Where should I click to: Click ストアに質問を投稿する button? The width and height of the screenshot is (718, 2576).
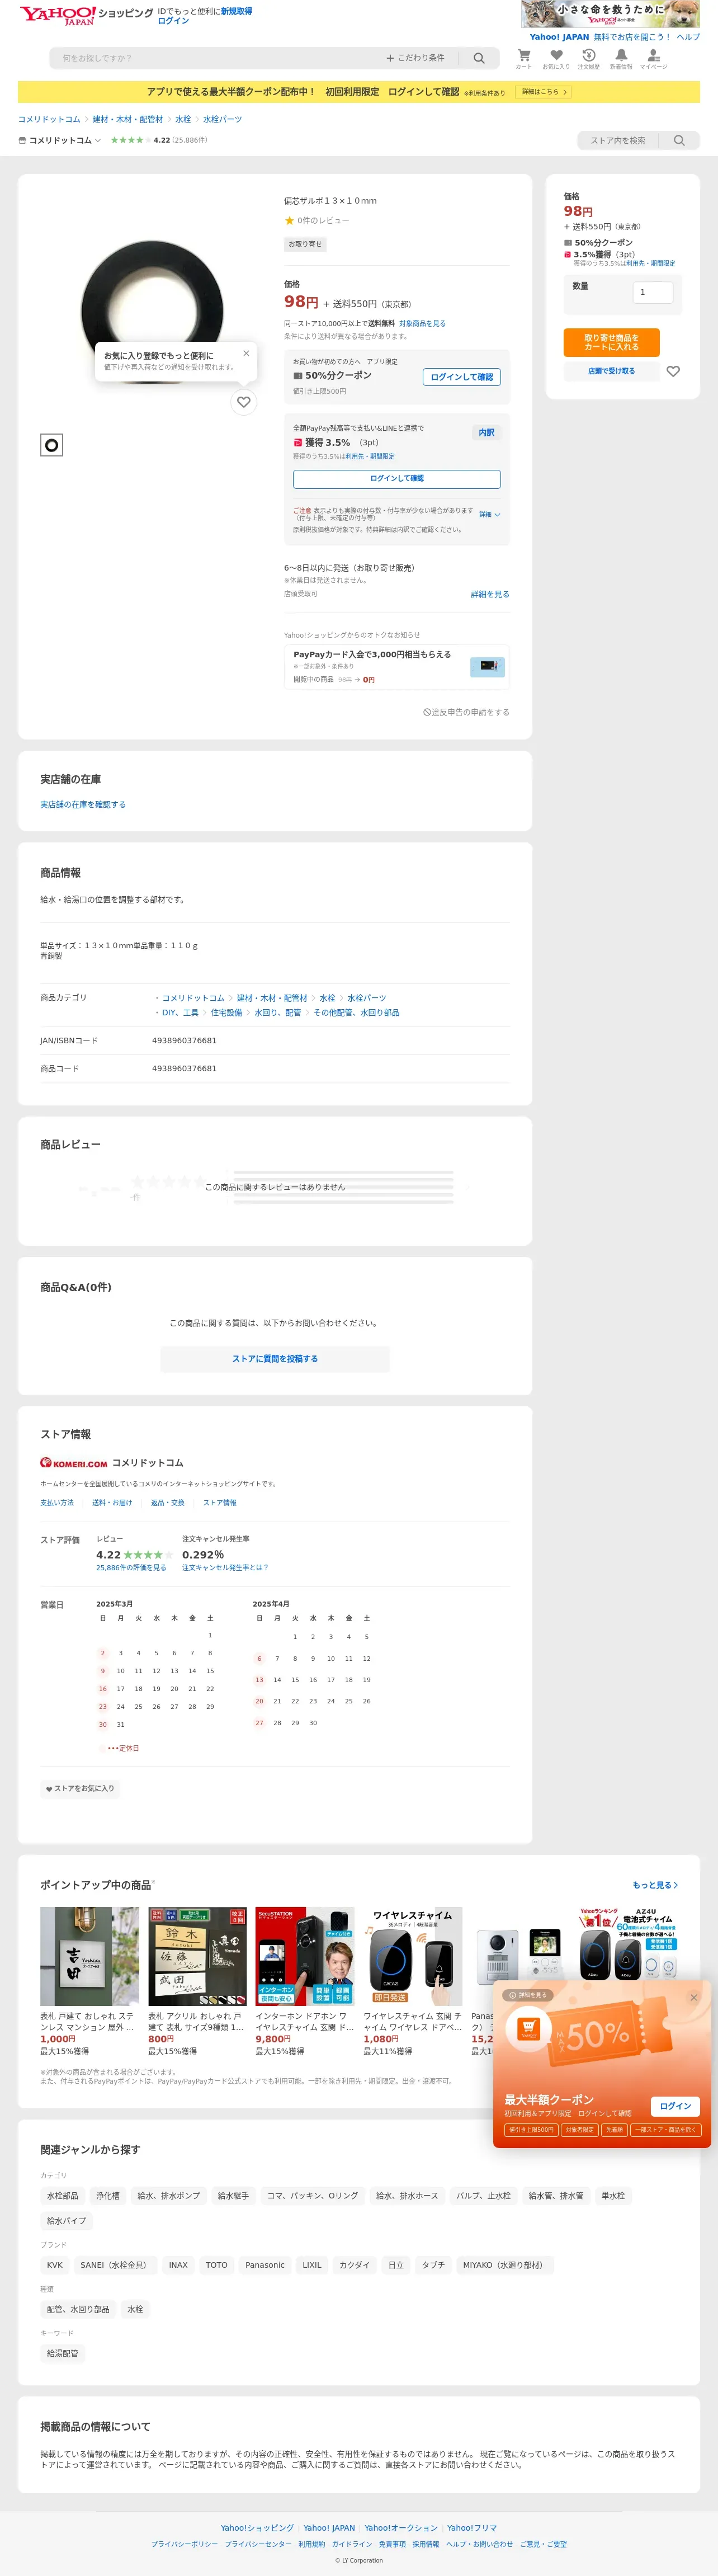point(275,1359)
